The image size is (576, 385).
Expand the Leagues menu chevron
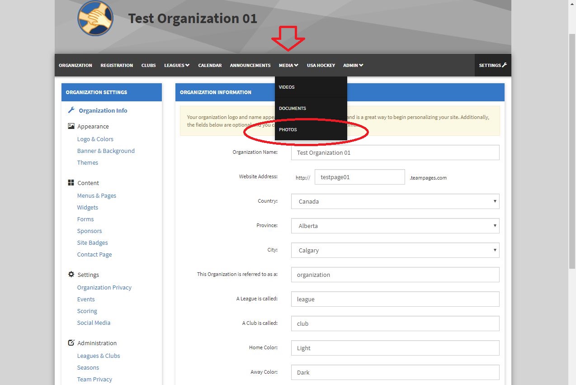point(187,65)
